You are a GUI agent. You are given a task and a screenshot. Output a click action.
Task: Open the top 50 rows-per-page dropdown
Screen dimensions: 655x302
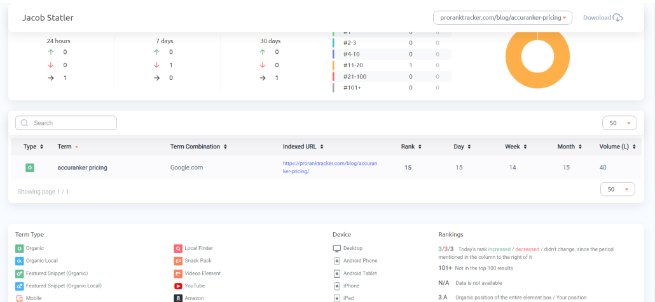tap(619, 123)
